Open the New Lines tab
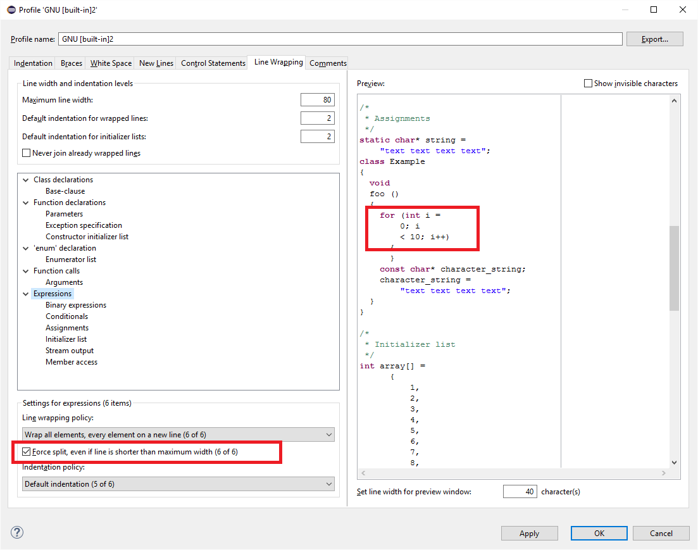Screen dimensions: 698x550 (x=156, y=63)
